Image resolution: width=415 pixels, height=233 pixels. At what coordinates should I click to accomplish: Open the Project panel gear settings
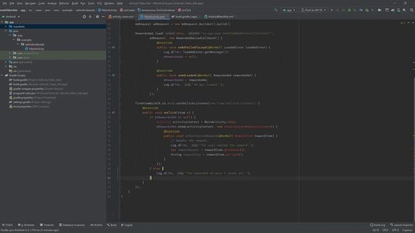click(x=97, y=17)
